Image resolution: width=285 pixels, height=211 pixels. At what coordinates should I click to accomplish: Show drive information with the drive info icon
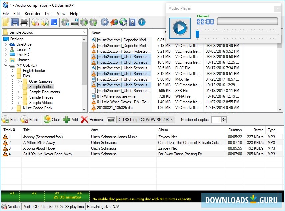click(75, 22)
